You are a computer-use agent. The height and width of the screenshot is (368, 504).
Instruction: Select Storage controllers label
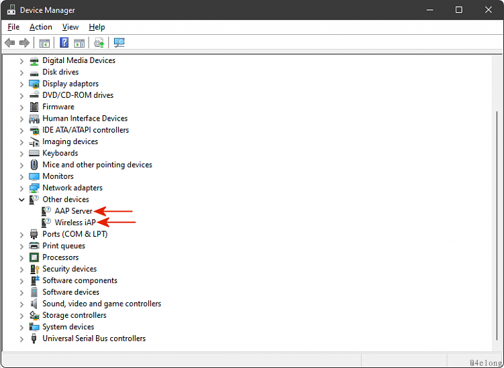pos(74,315)
